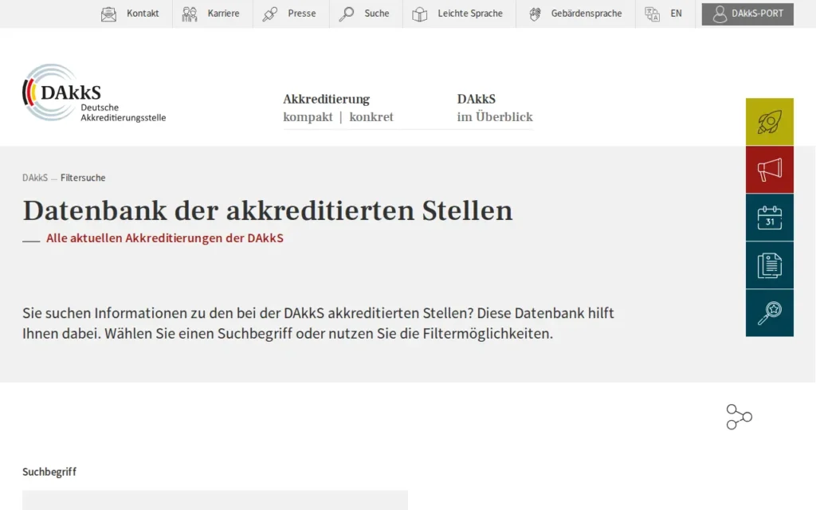Click the DAkkS logo

[94, 93]
